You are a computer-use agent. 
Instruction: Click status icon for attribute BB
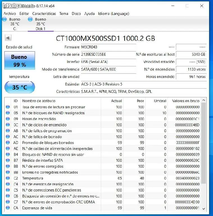pos(8,172)
